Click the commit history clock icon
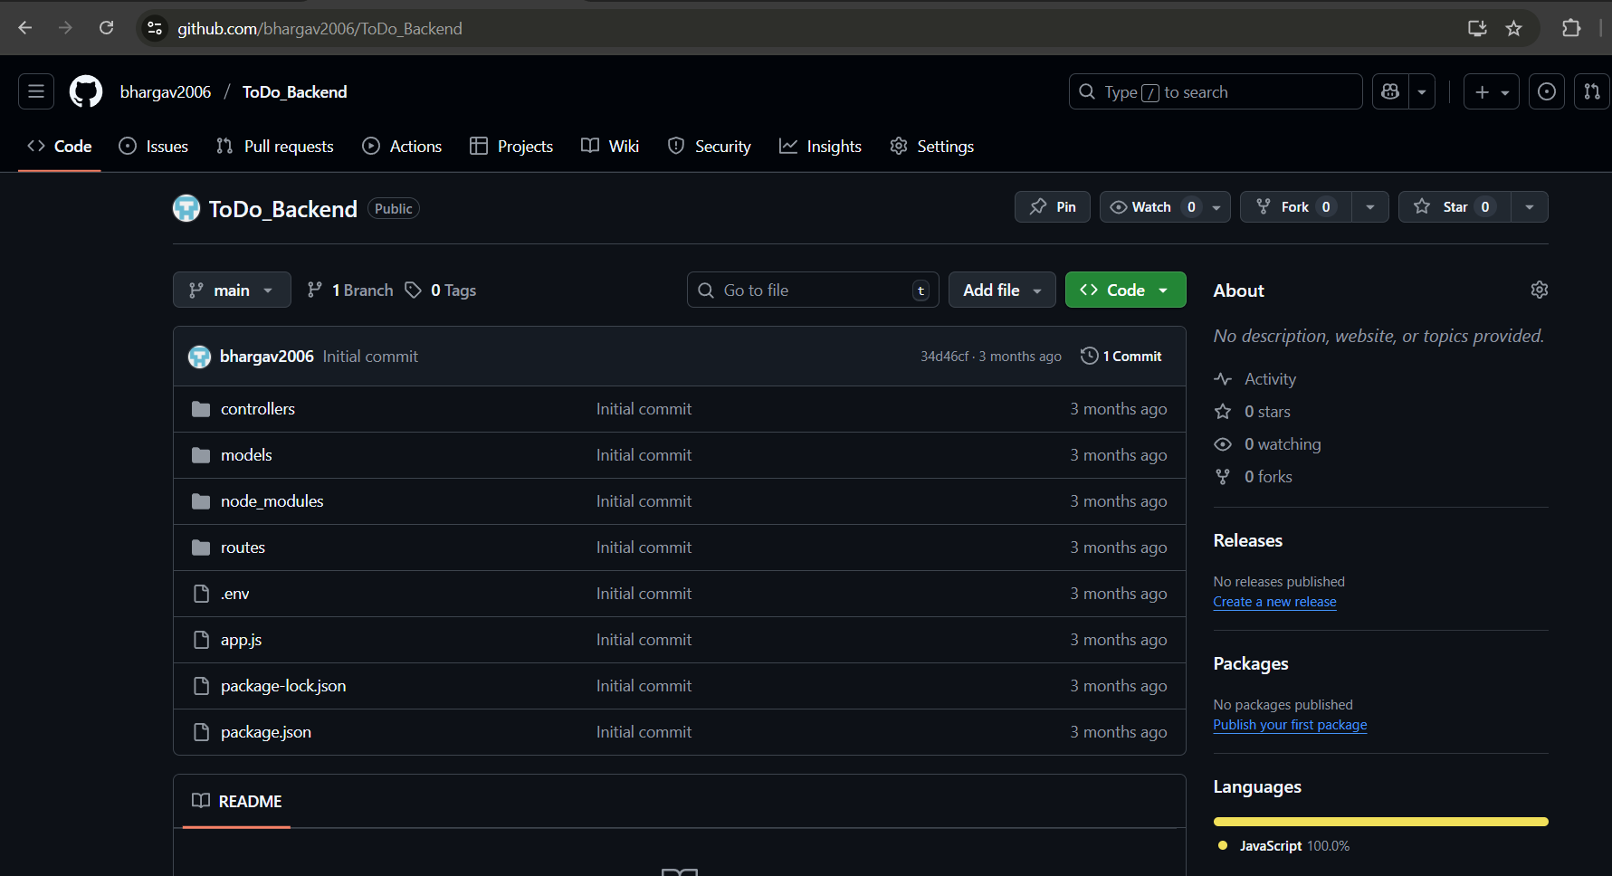 [x=1090, y=356]
